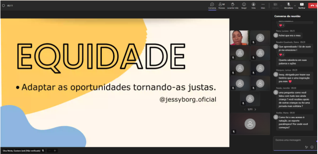Image resolution: width=318 pixels, height=154 pixels.
Task: Show the Pessoas participants list
Action: click(x=221, y=6)
